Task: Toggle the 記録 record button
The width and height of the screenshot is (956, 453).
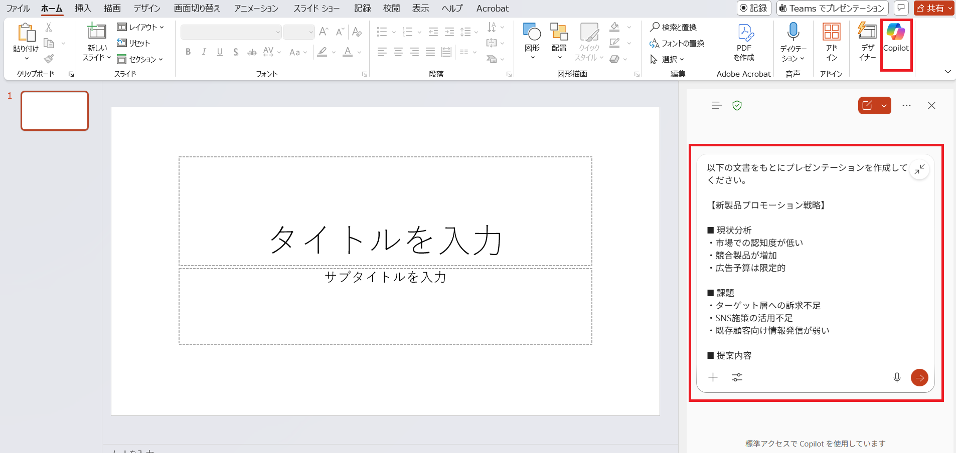Action: 753,8
